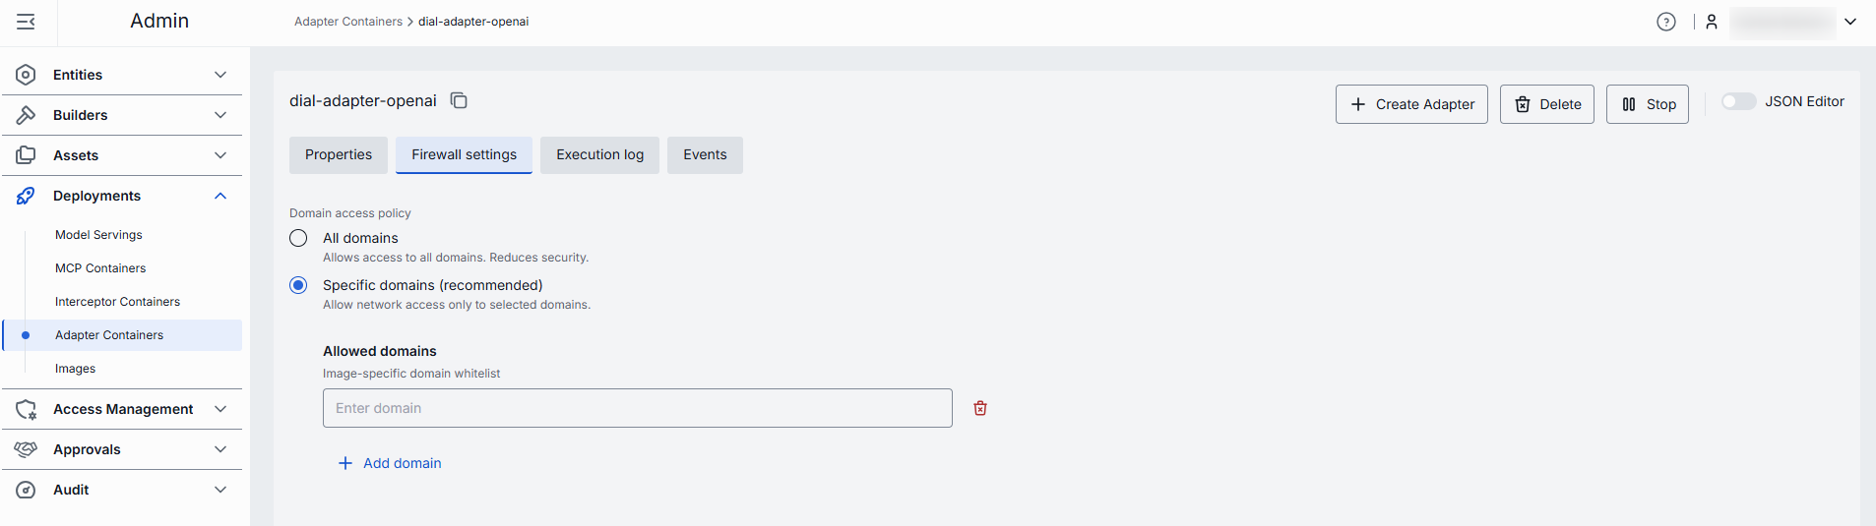1876x526 pixels.
Task: Expand the Assets section chevron
Action: (220, 155)
